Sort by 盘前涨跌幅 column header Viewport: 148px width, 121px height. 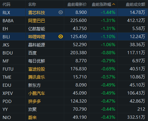pyautogui.click(x=101, y=5)
